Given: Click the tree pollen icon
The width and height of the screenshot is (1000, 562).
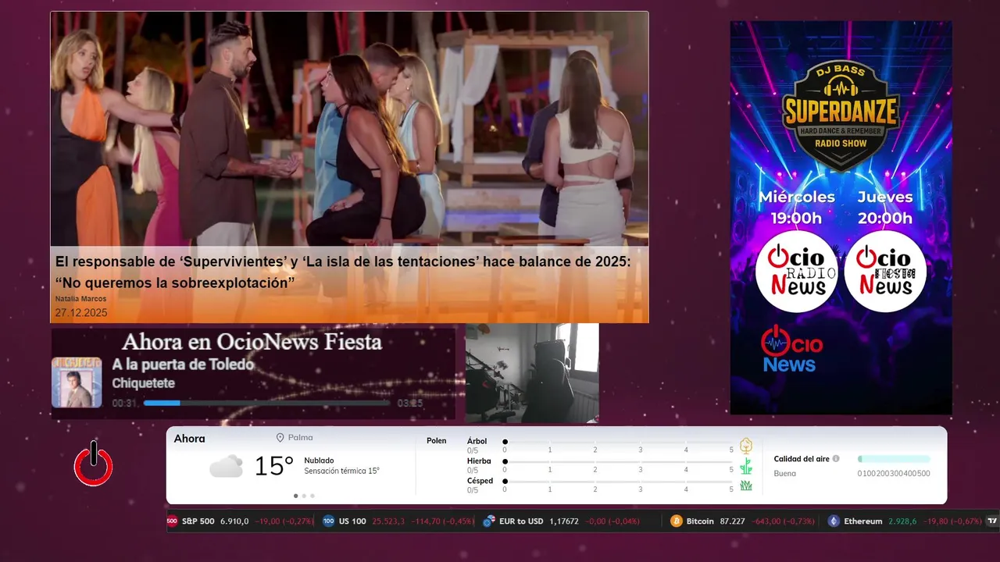Looking at the screenshot, I should tap(746, 446).
